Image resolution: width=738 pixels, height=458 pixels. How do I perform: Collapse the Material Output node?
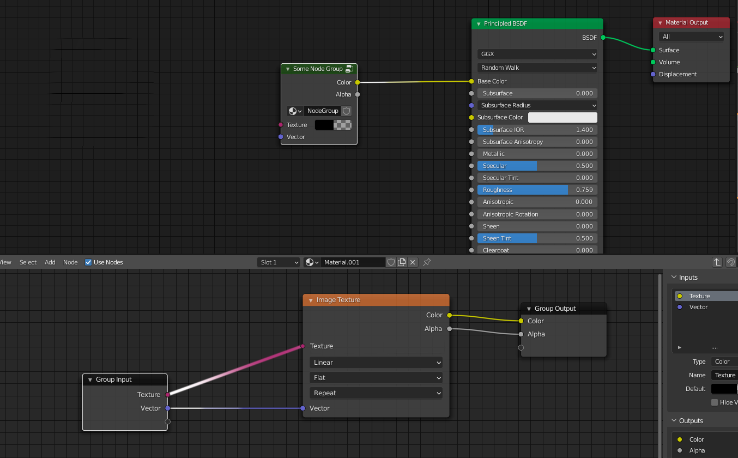[x=660, y=23]
